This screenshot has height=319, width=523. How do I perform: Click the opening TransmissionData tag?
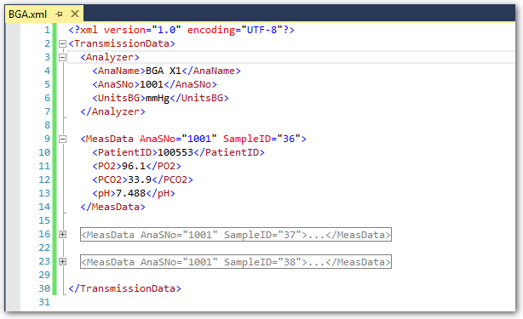click(122, 43)
